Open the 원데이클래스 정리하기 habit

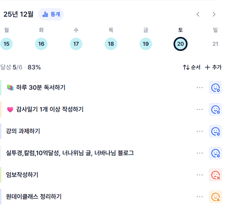coord(34,197)
